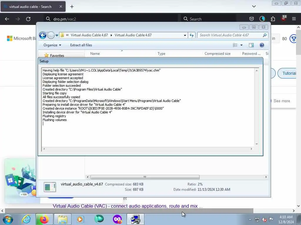
Task: Click the Virtual Audio Cable 4.67 breadcrumb parent folder
Action: (89, 35)
